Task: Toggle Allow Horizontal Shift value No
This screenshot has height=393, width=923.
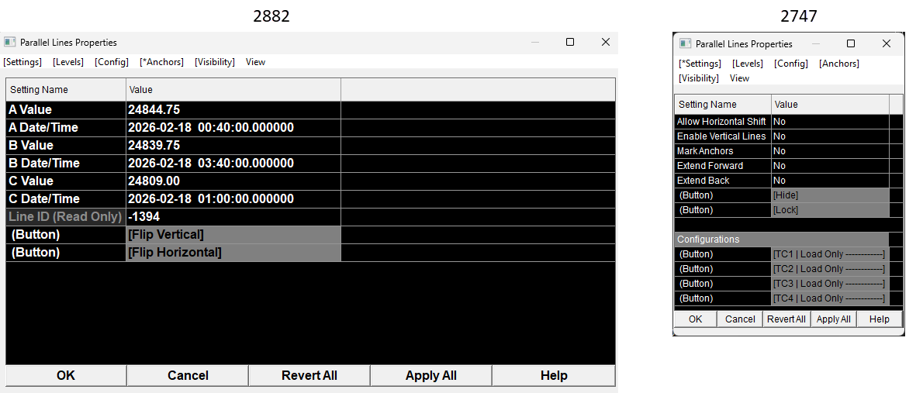Action: (830, 121)
